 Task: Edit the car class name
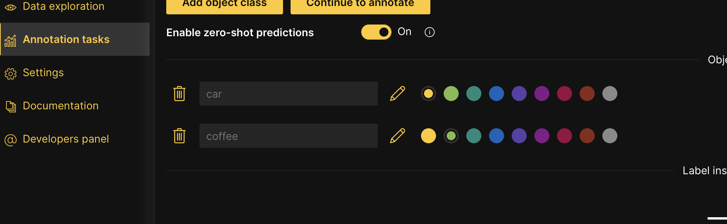(x=397, y=94)
